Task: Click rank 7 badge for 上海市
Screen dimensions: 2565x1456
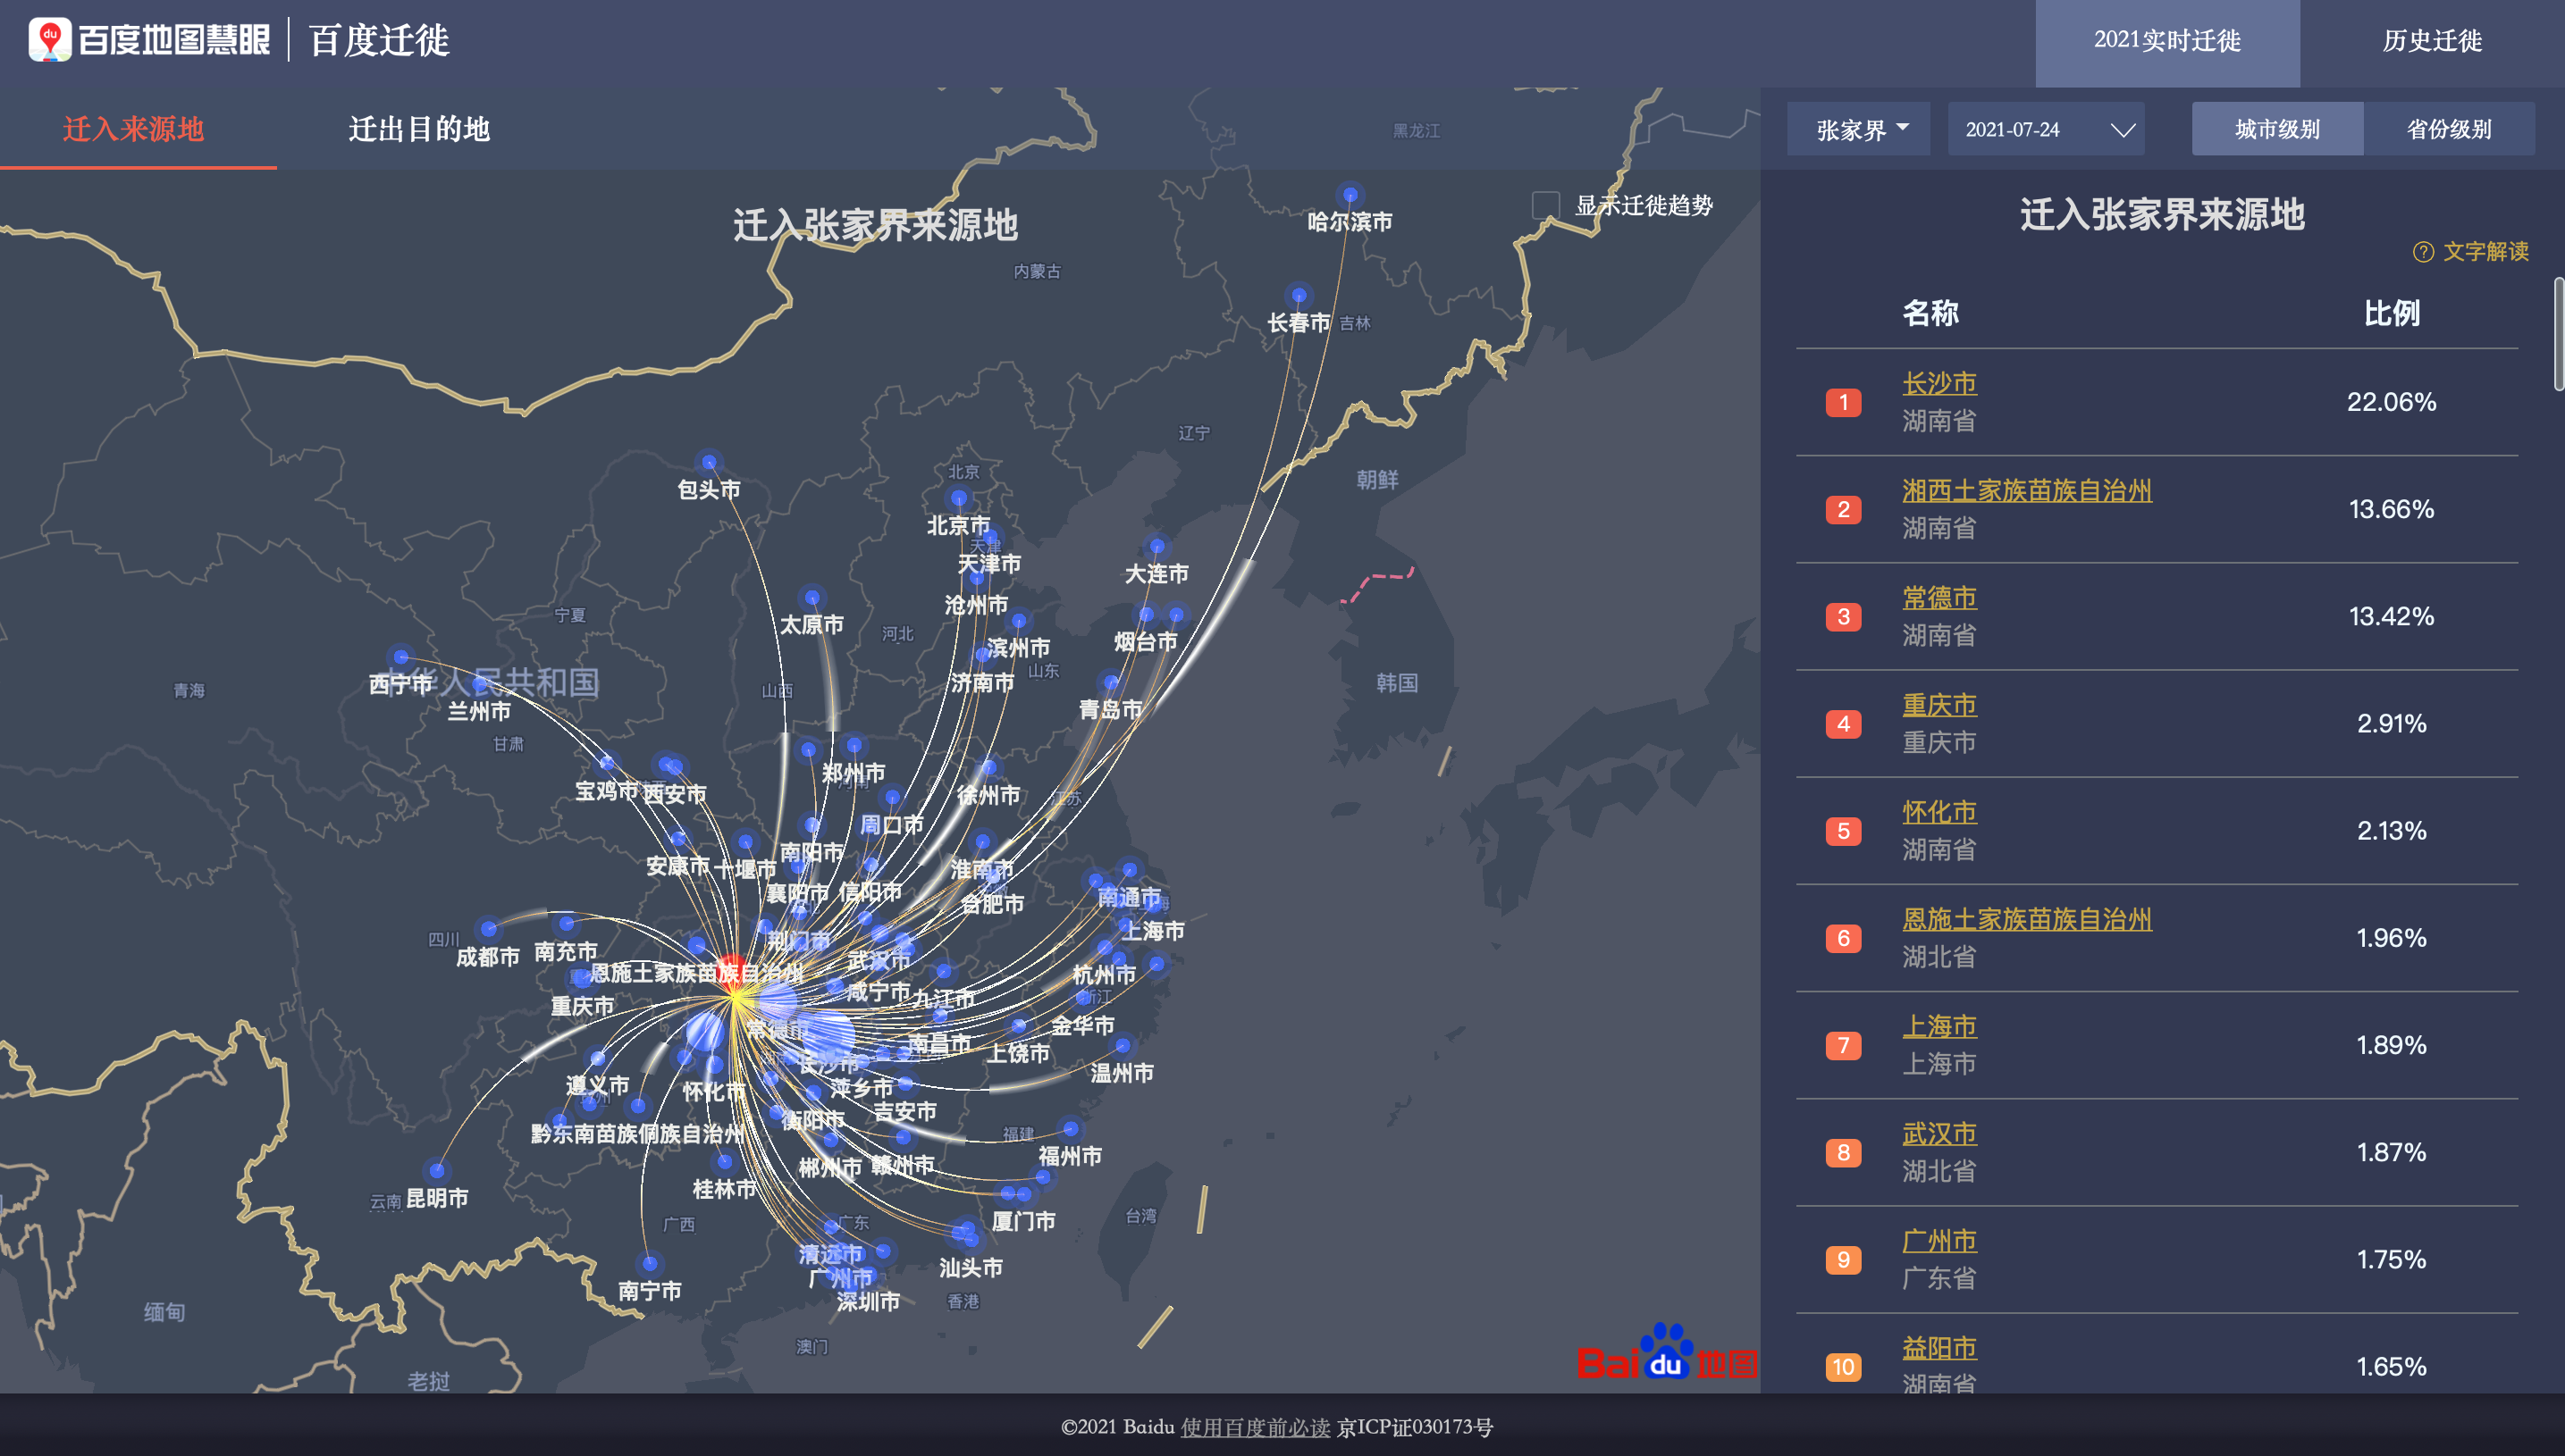Action: (1843, 1045)
